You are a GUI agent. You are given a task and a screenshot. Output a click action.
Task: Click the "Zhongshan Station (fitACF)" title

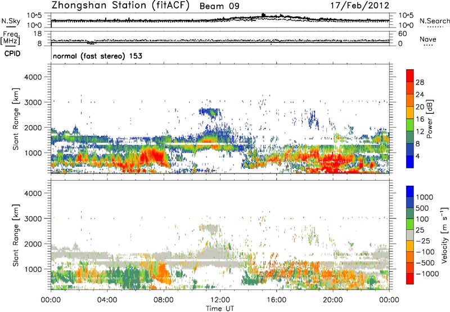120,6
